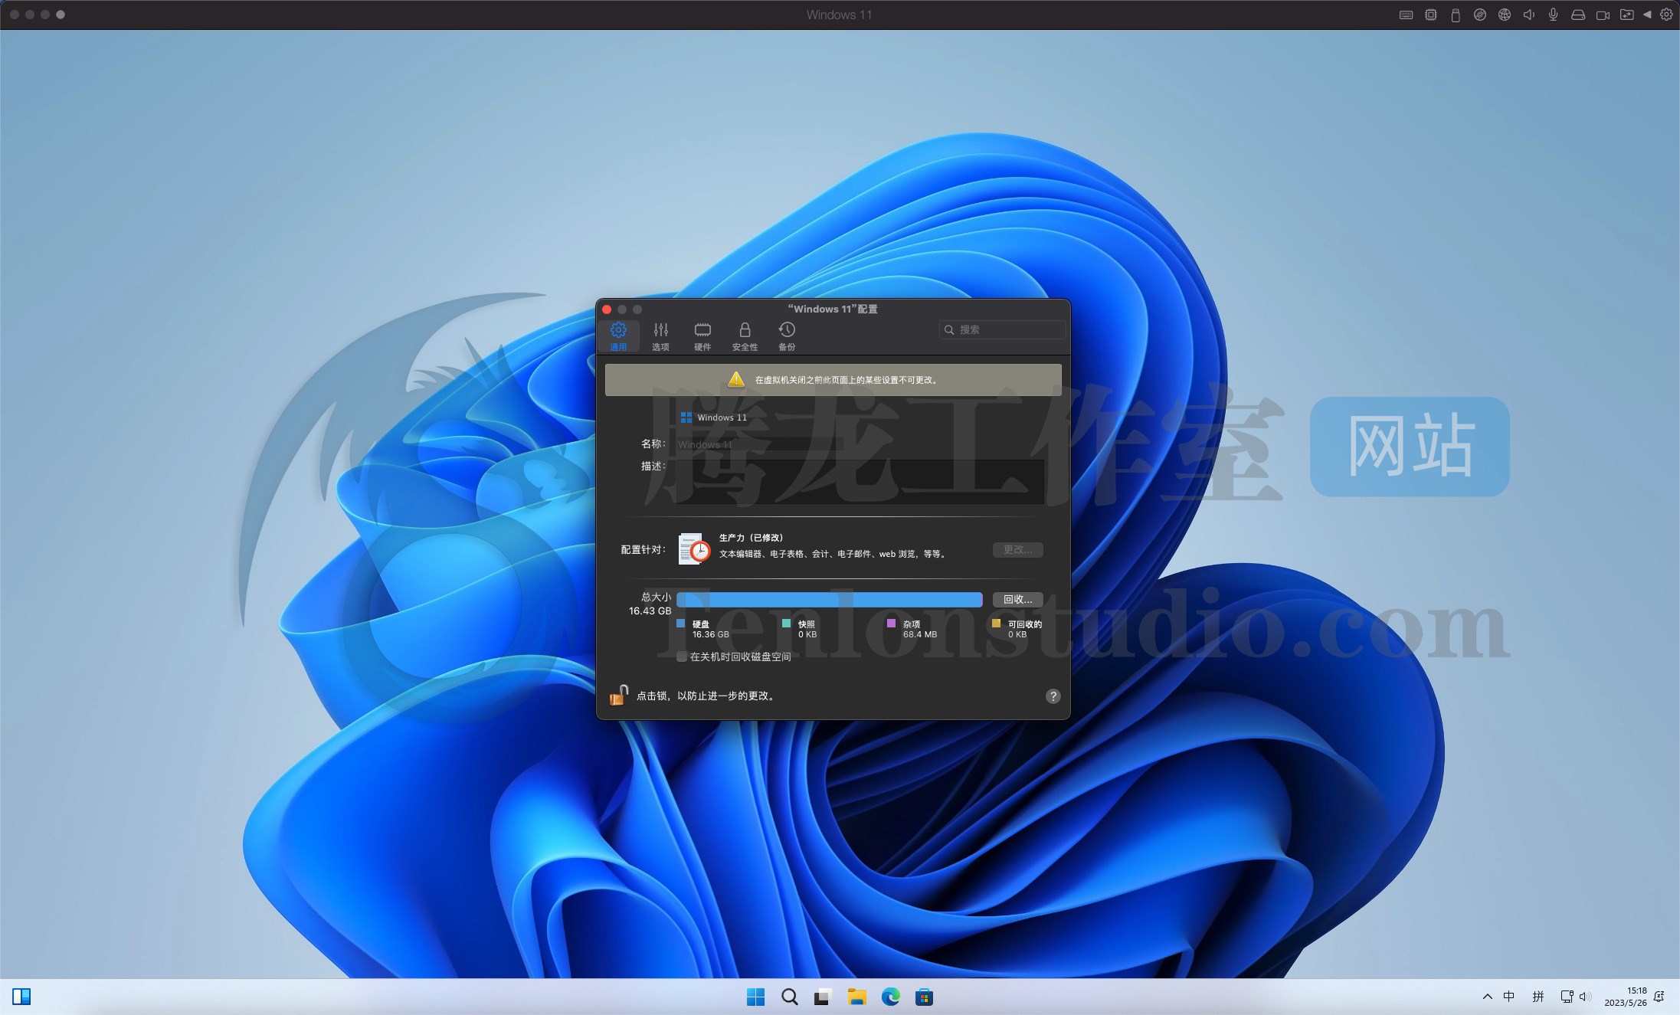The width and height of the screenshot is (1680, 1015).
Task: Click the warning triangle icon in the banner
Action: point(736,379)
